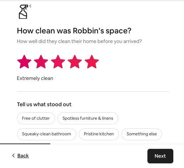Go to the Back link
The width and height of the screenshot is (184, 168).
coord(23,156)
